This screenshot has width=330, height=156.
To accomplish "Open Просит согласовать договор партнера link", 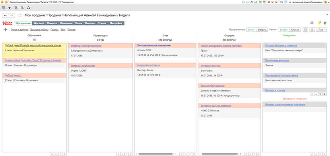I will (221, 46).
